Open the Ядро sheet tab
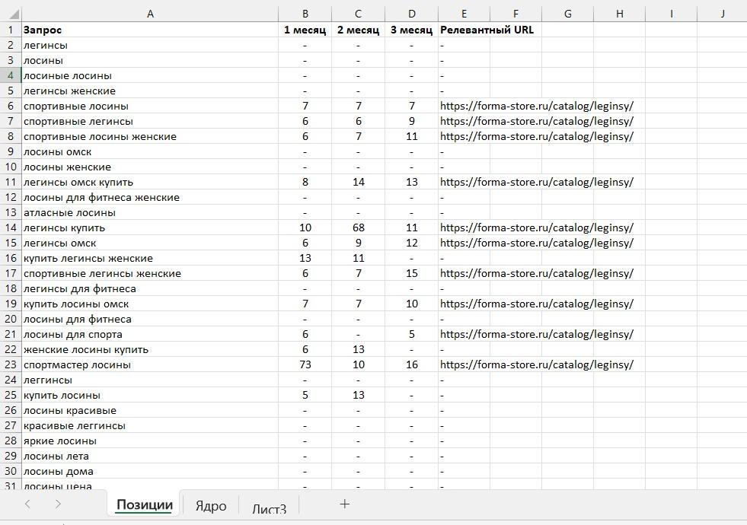The image size is (747, 525). coord(211,505)
